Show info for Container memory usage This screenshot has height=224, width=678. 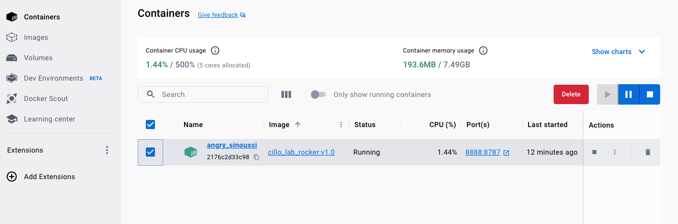click(x=483, y=51)
